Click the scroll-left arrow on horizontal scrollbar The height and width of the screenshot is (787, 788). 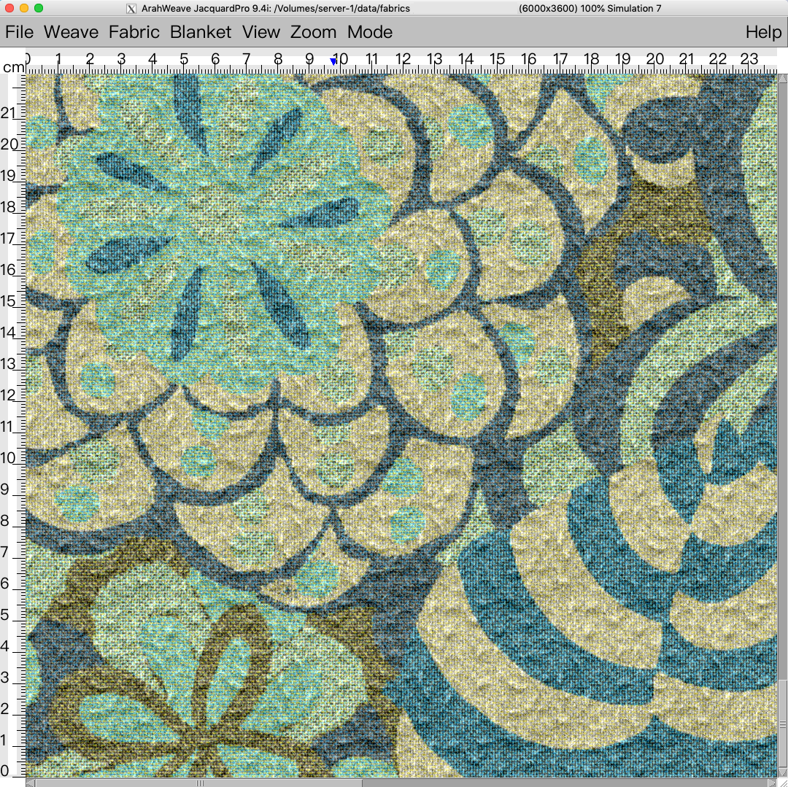[30, 783]
